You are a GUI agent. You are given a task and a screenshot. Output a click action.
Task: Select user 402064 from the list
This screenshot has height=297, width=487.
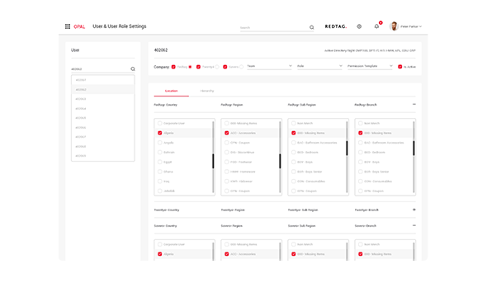(x=103, y=108)
